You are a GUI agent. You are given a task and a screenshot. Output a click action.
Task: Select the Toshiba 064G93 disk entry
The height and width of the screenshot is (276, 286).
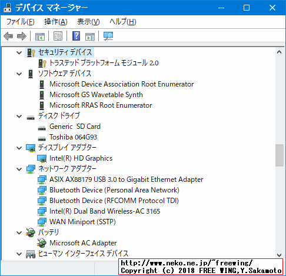[x=73, y=137]
